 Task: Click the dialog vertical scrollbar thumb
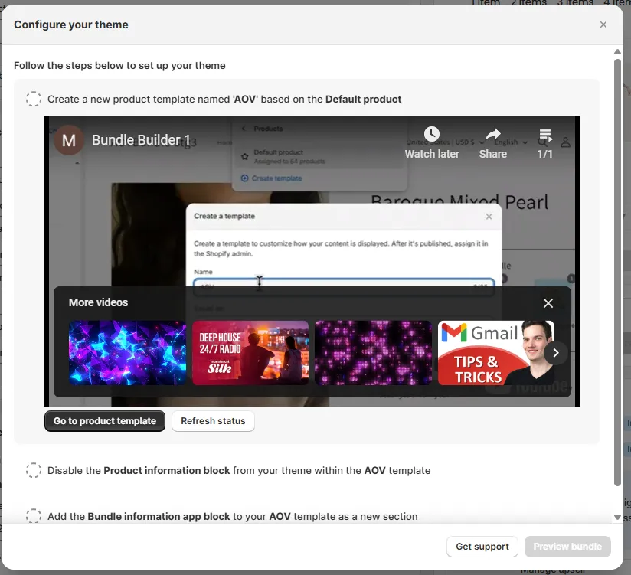pos(617,273)
